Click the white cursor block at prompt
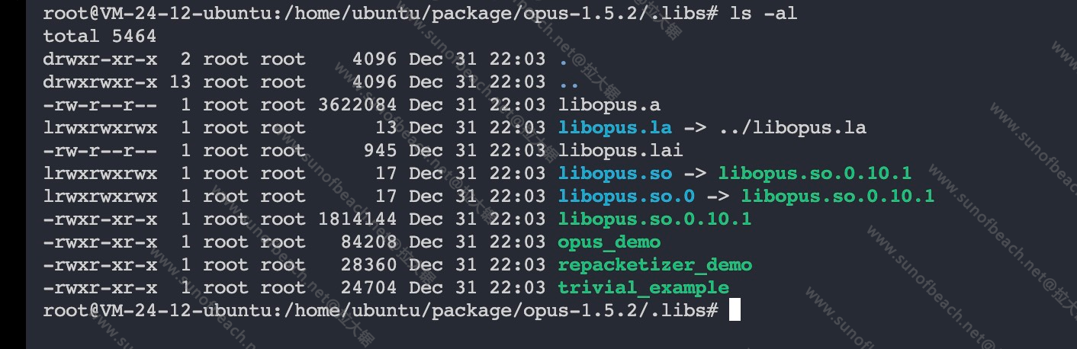The image size is (1077, 349). 735,310
